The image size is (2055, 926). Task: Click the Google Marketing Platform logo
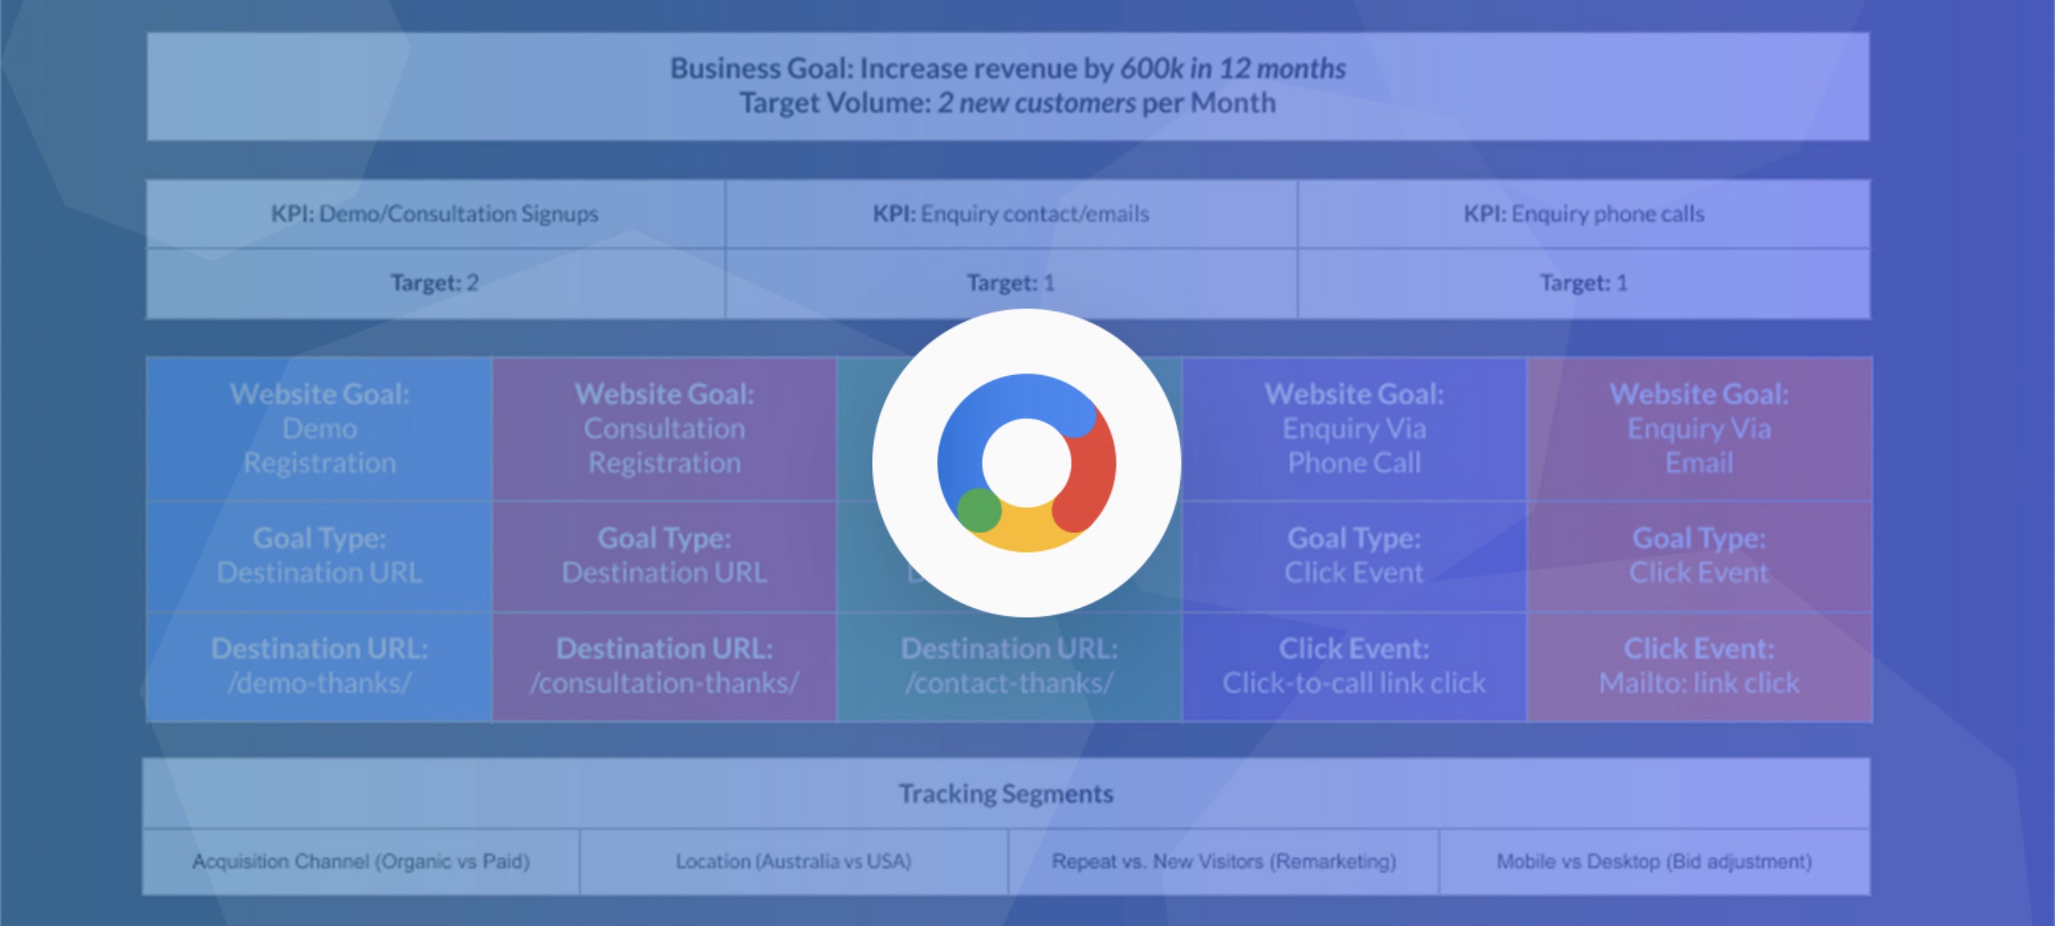1027,462
